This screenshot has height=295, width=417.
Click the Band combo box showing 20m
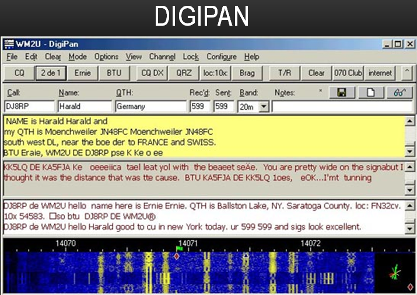253,107
